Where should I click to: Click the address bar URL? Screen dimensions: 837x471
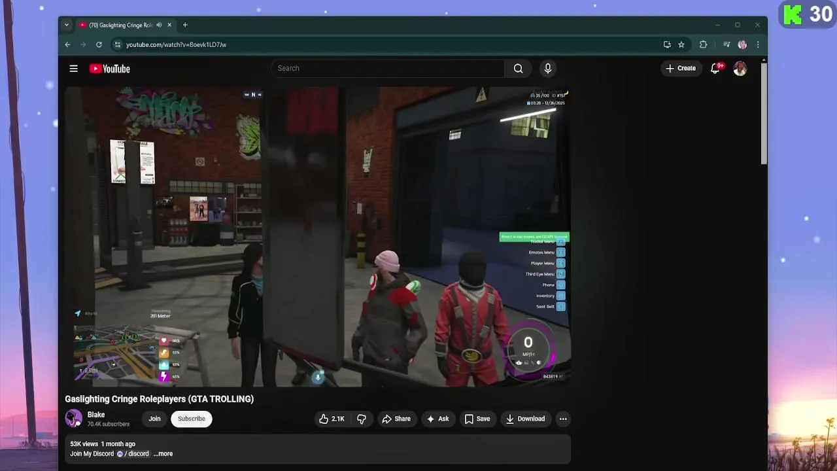click(x=176, y=44)
